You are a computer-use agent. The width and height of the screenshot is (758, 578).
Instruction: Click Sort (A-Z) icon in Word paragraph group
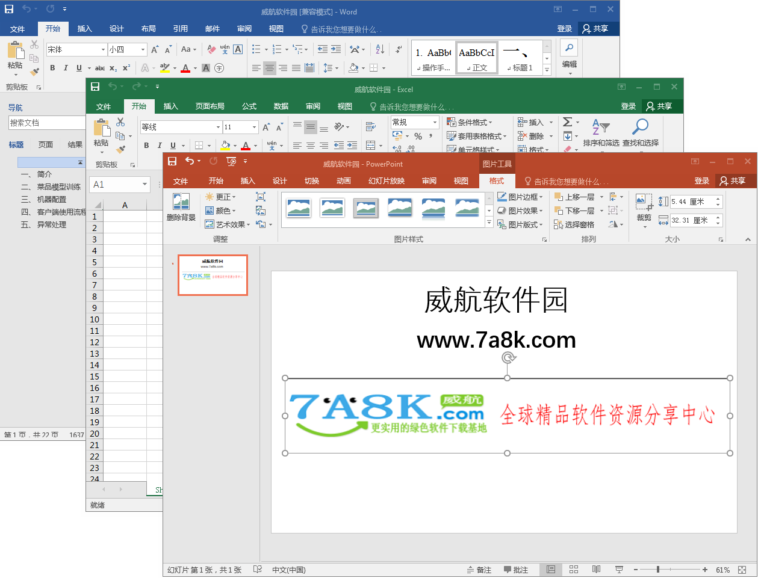tap(380, 49)
